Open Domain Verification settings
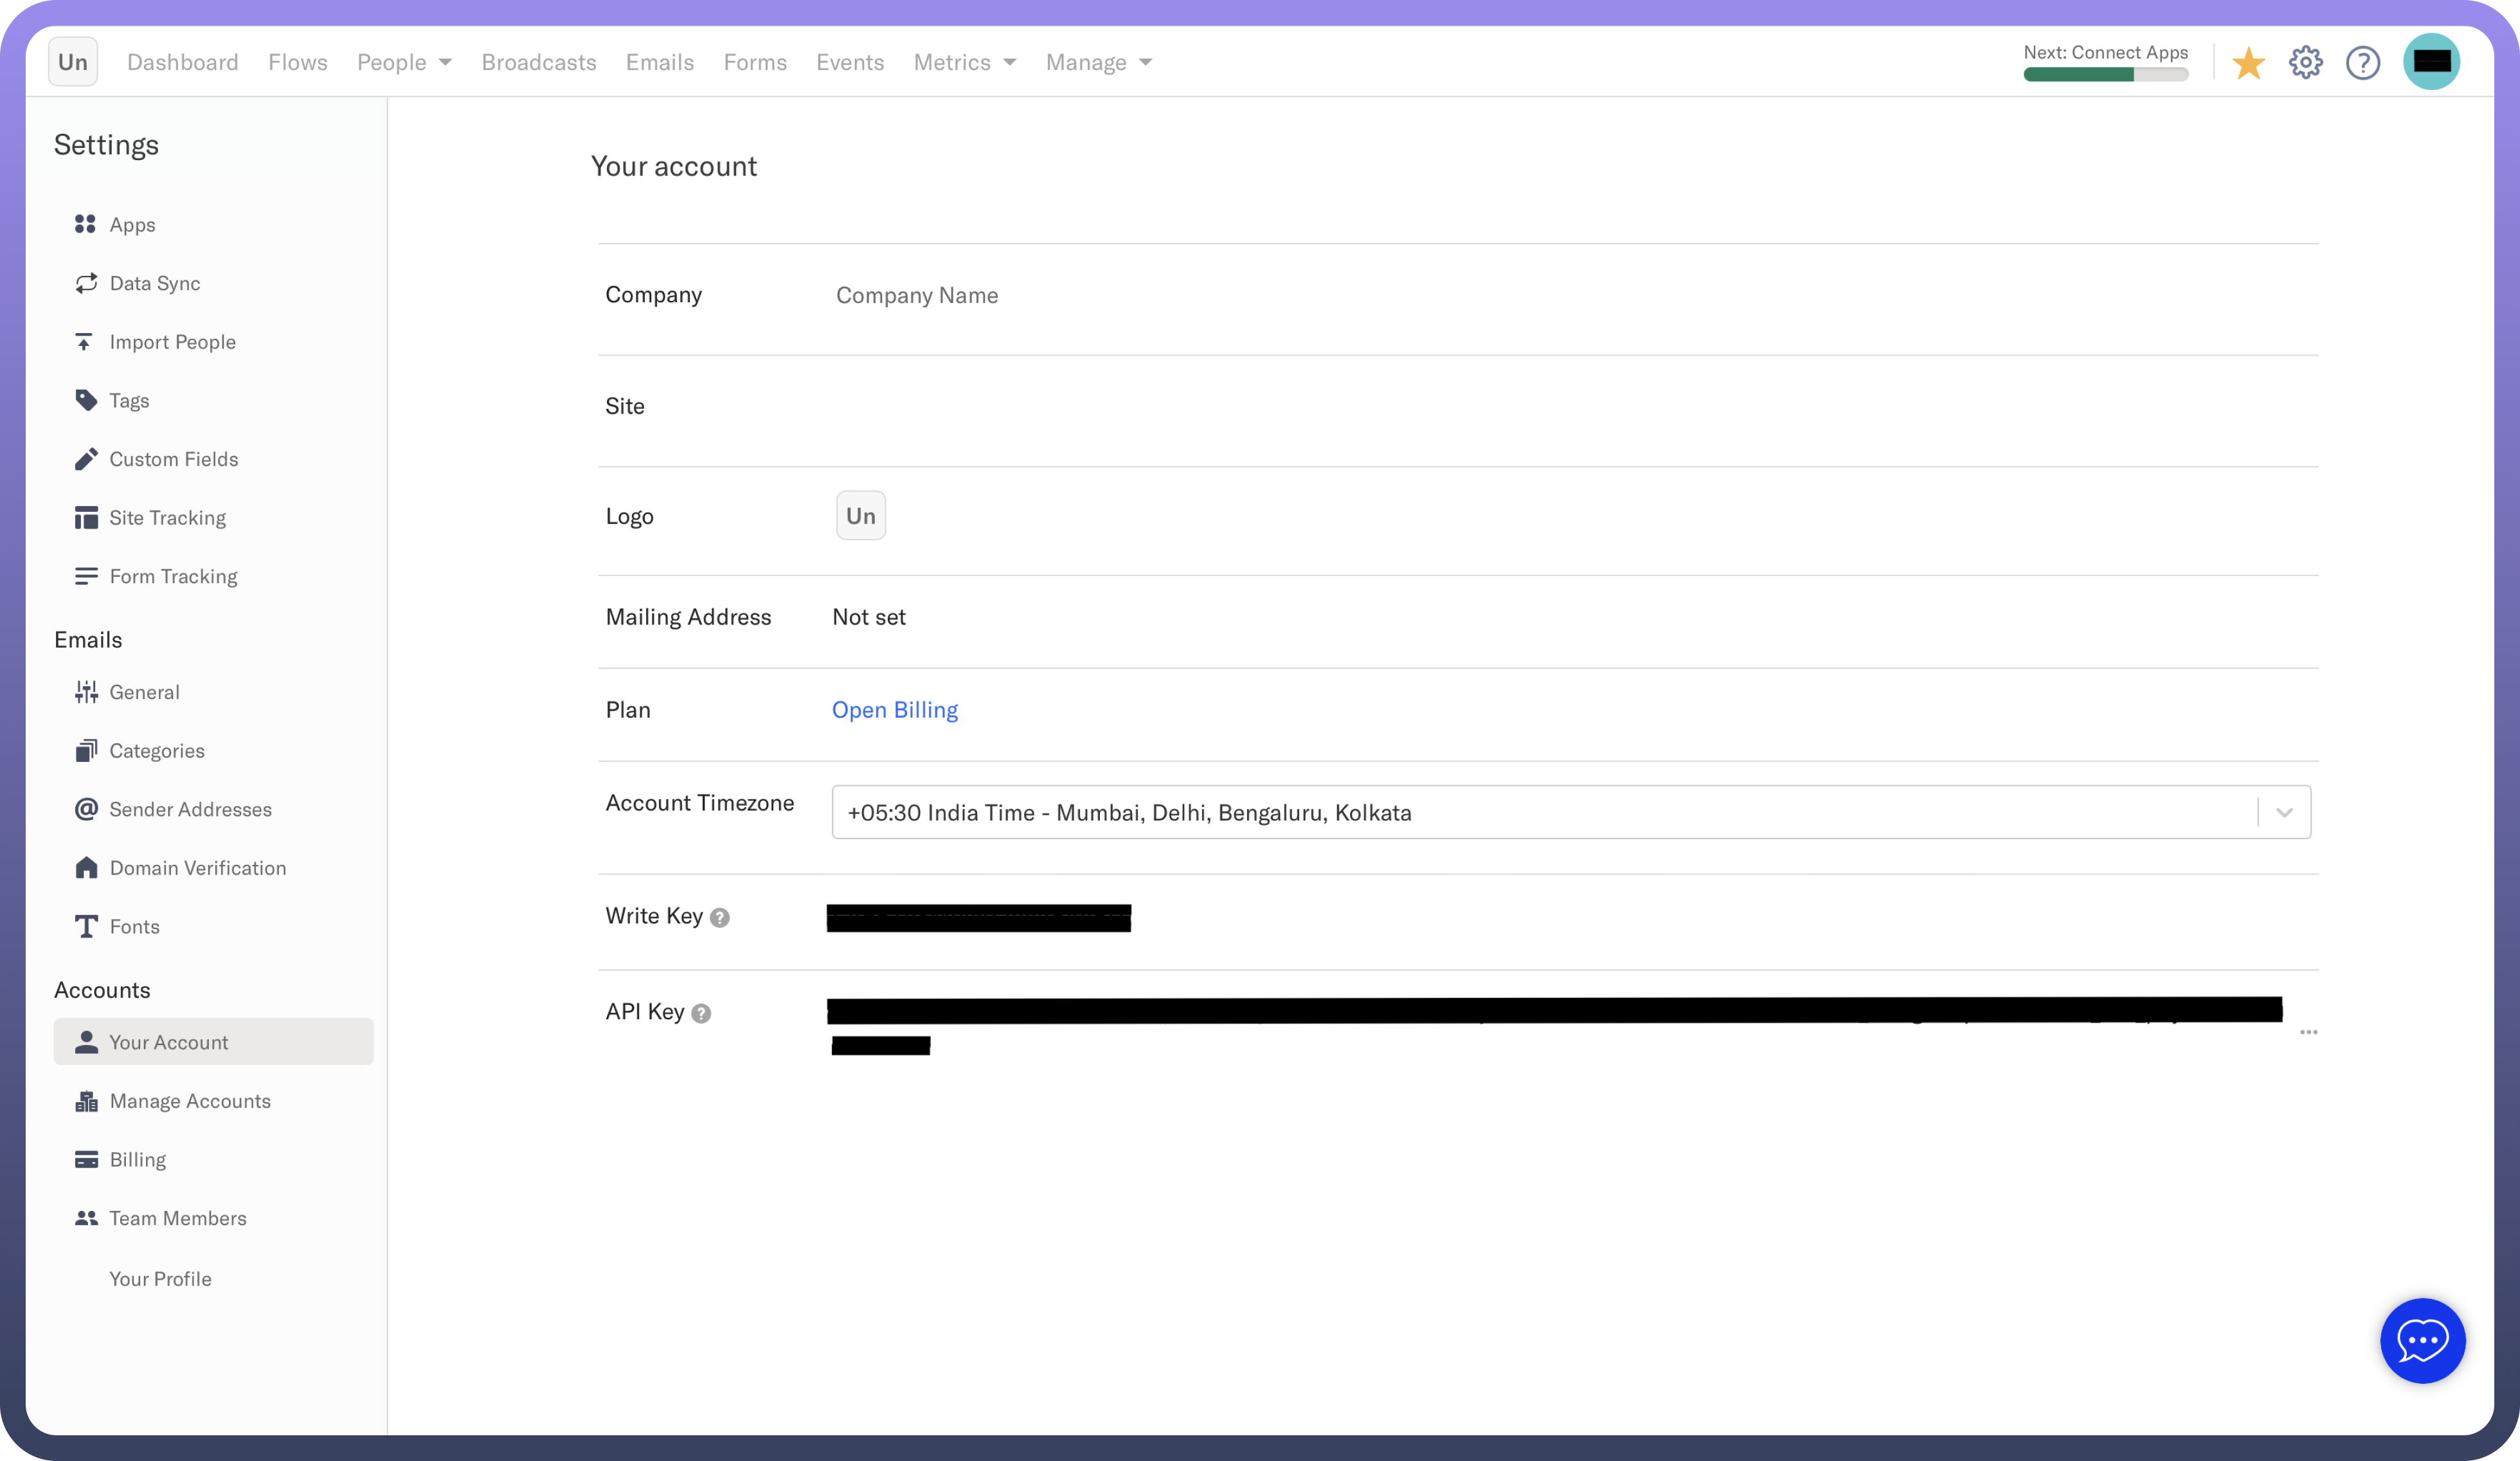The width and height of the screenshot is (2520, 1461). pyautogui.click(x=197, y=868)
